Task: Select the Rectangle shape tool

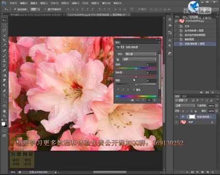Action: [4, 106]
